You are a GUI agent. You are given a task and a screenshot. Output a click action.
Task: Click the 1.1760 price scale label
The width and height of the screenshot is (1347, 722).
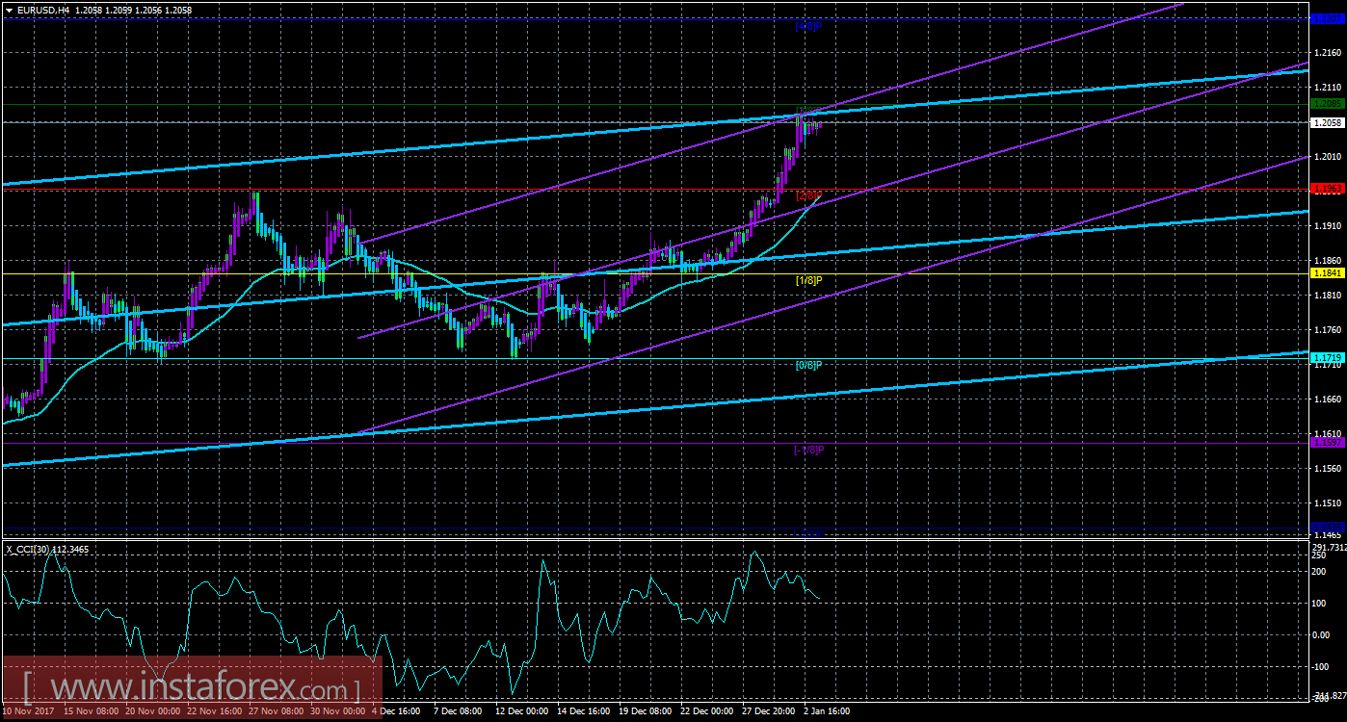point(1327,330)
